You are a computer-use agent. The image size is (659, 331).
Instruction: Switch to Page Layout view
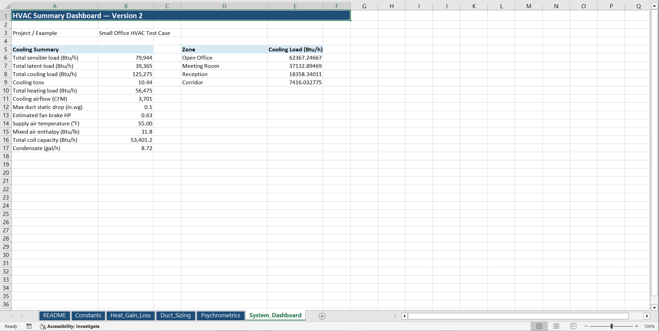click(x=556, y=326)
